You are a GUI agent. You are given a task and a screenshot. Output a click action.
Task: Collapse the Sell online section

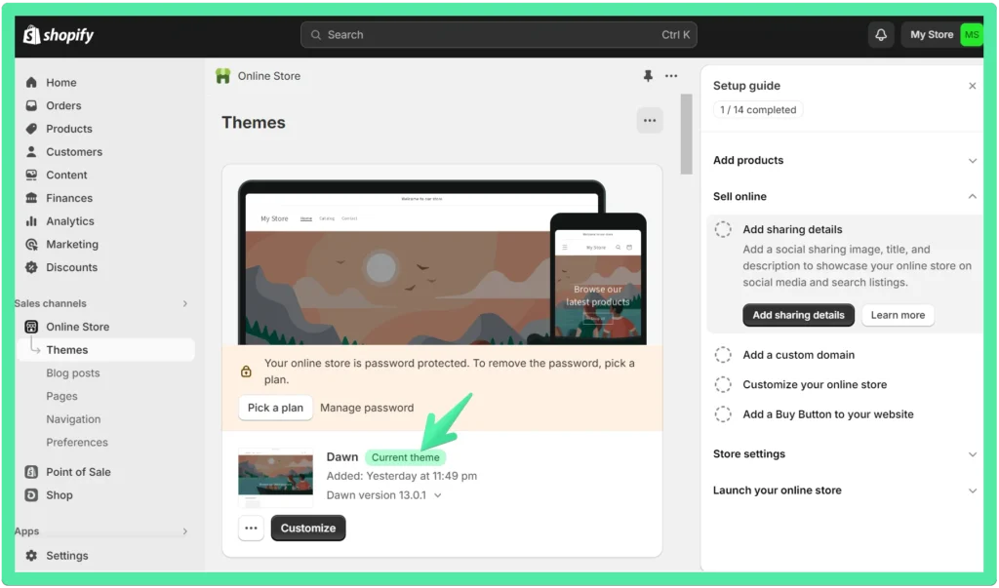click(x=973, y=196)
